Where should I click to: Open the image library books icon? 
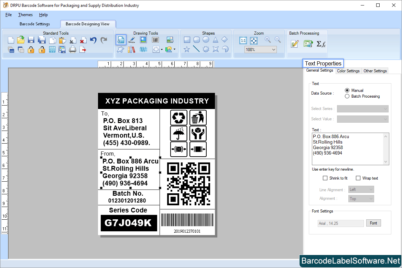(x=131, y=49)
